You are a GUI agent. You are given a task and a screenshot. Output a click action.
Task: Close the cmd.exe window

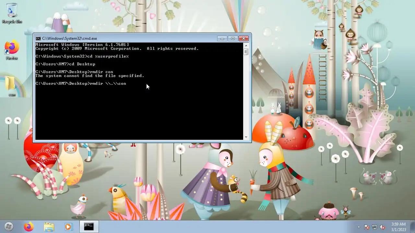243,39
